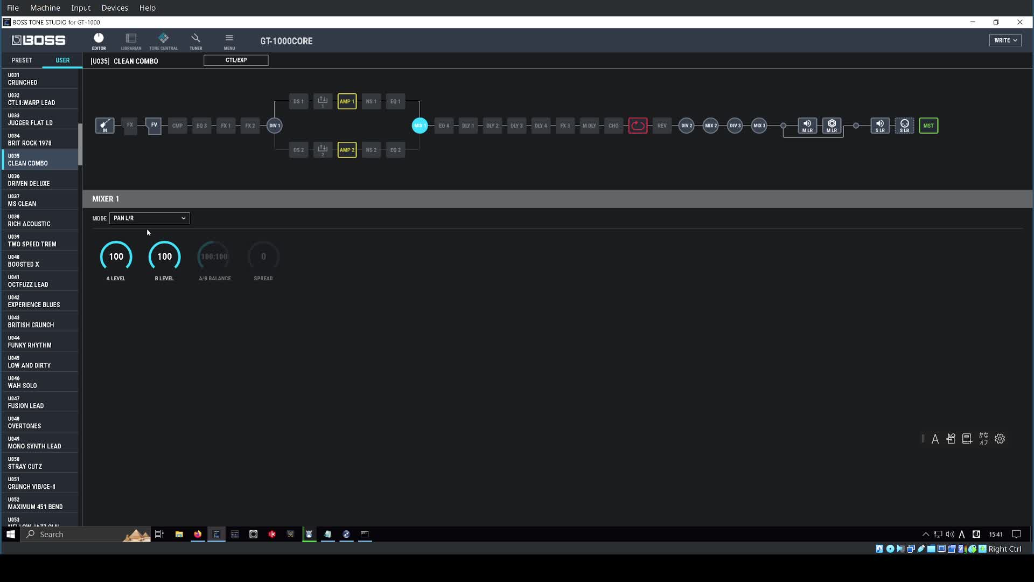Select the Sub L/R speaker output block
Screen dimensions: 1034x582
(879, 126)
